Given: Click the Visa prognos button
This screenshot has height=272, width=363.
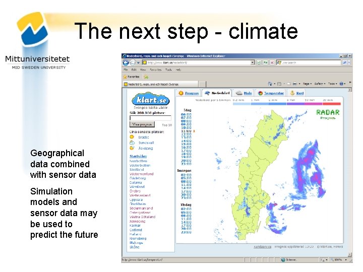Looking at the screenshot, I should [x=142, y=124].
